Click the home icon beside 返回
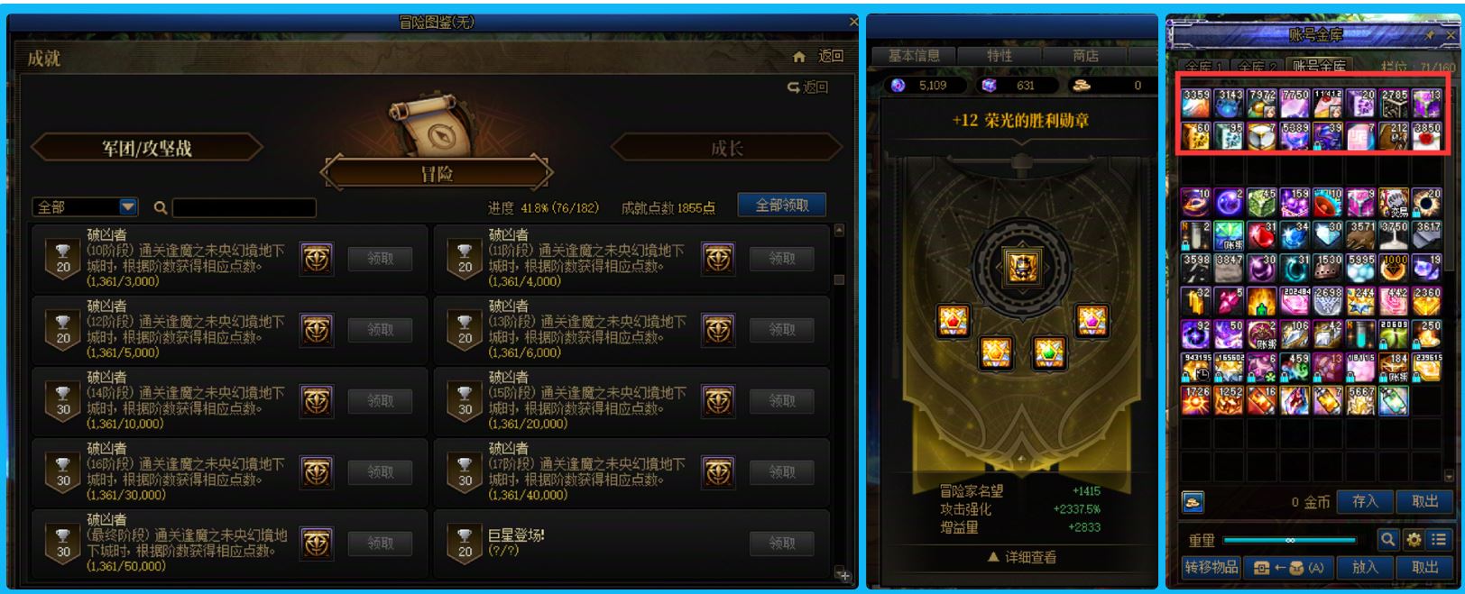 [798, 57]
